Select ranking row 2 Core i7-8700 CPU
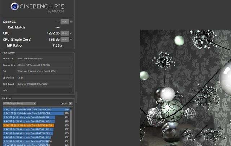 pyautogui.click(x=36, y=113)
